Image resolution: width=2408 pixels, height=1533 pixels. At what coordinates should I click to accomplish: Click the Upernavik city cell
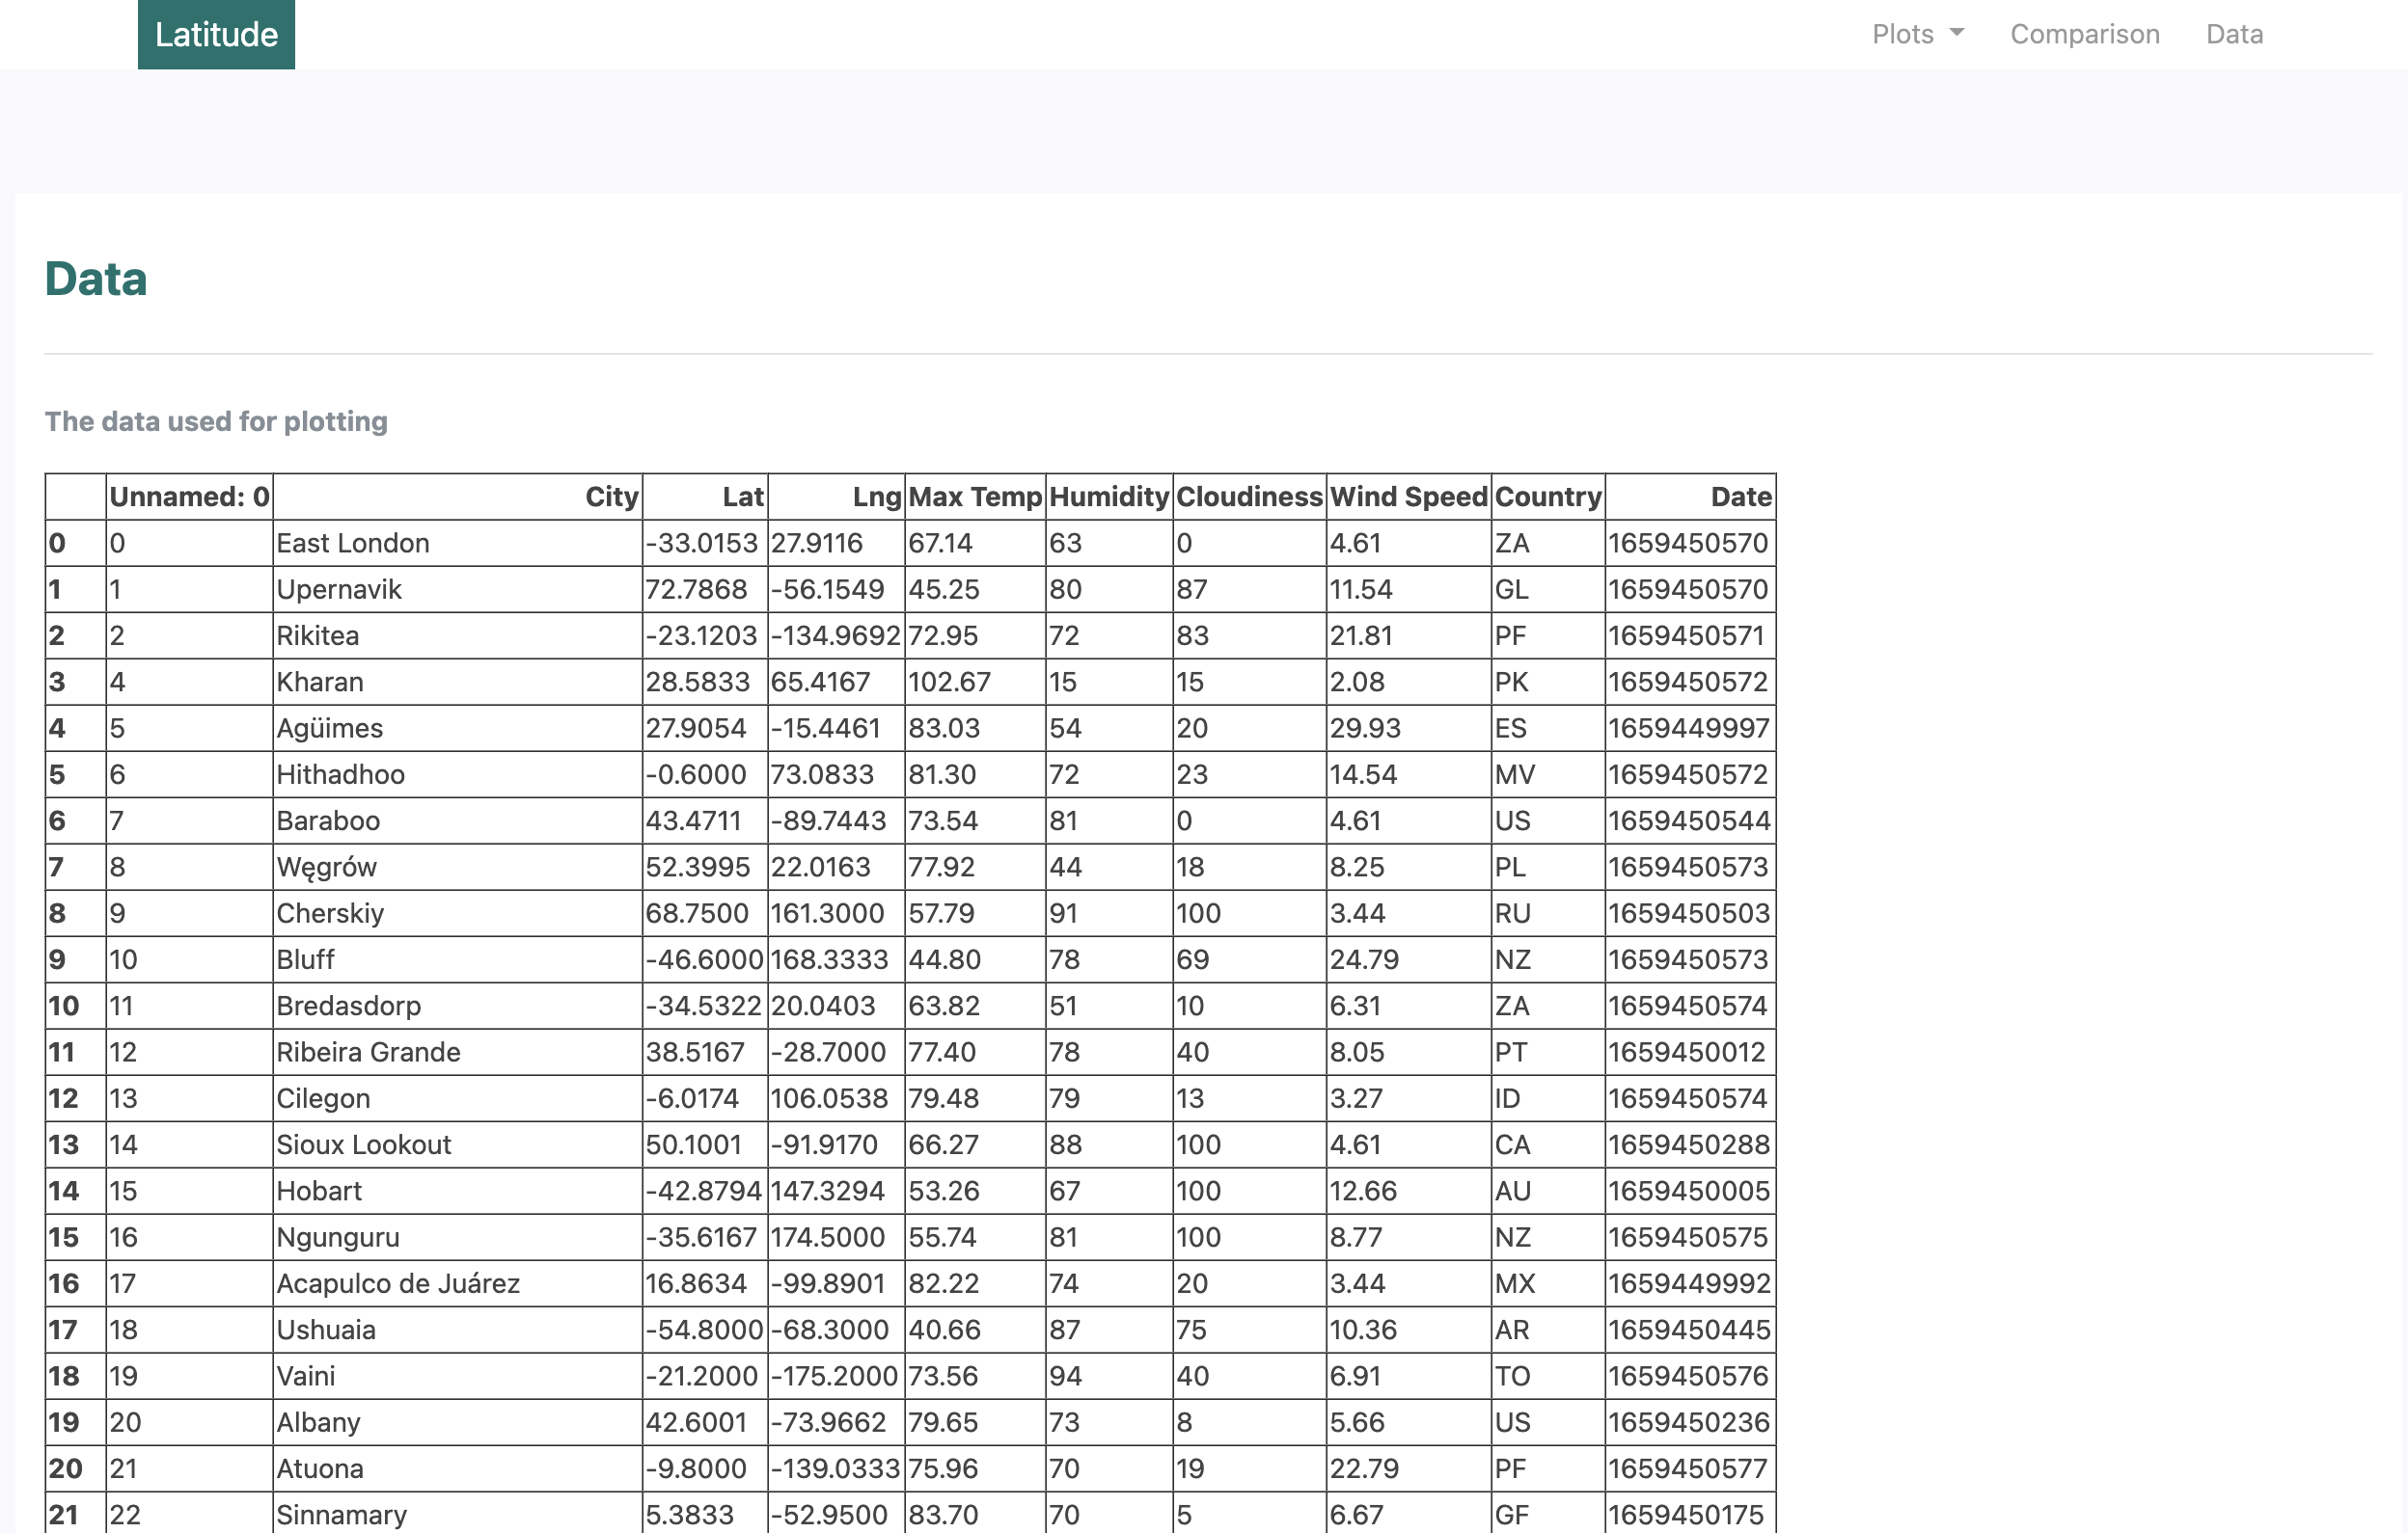[x=340, y=589]
